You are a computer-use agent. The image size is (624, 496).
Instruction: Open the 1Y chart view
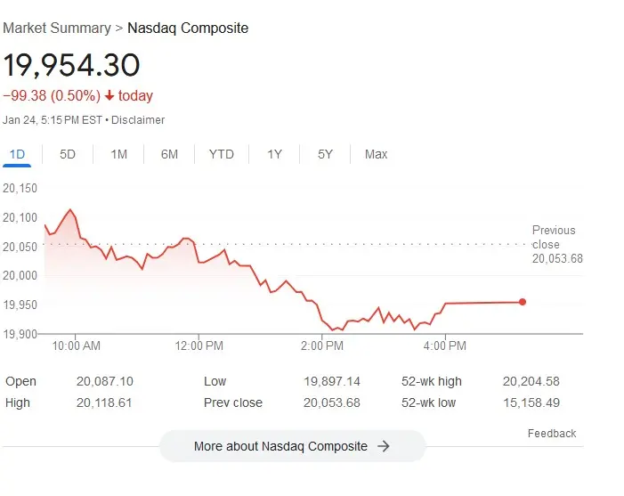274,154
